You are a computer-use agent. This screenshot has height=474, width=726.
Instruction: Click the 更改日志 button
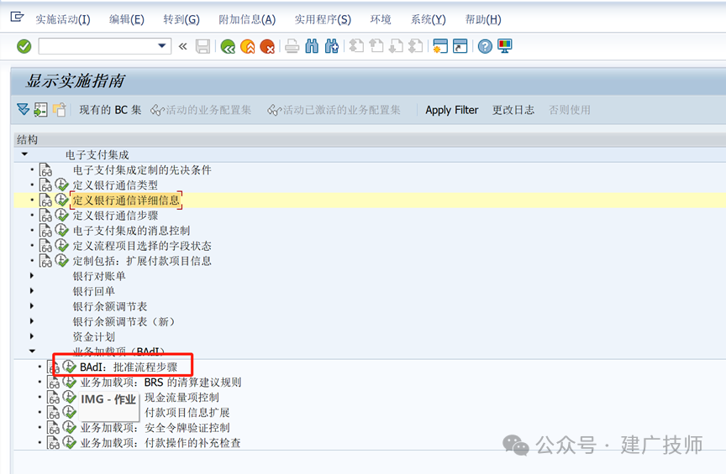point(513,110)
